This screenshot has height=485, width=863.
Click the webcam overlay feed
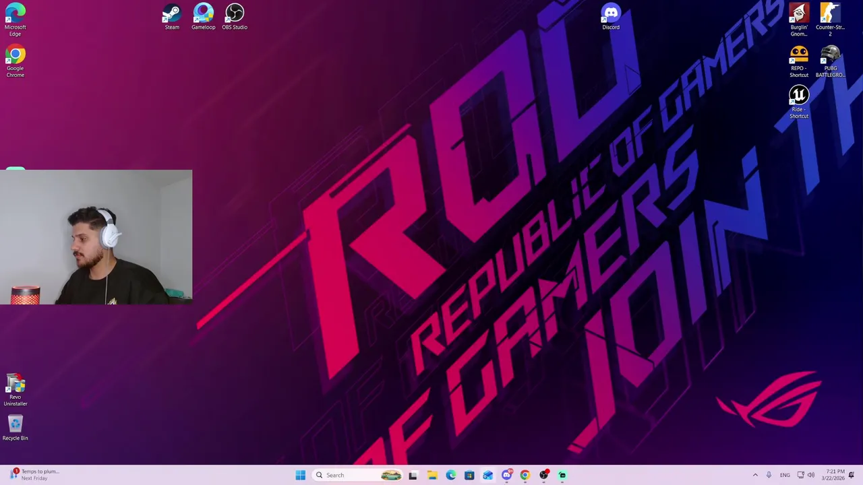pyautogui.click(x=96, y=237)
